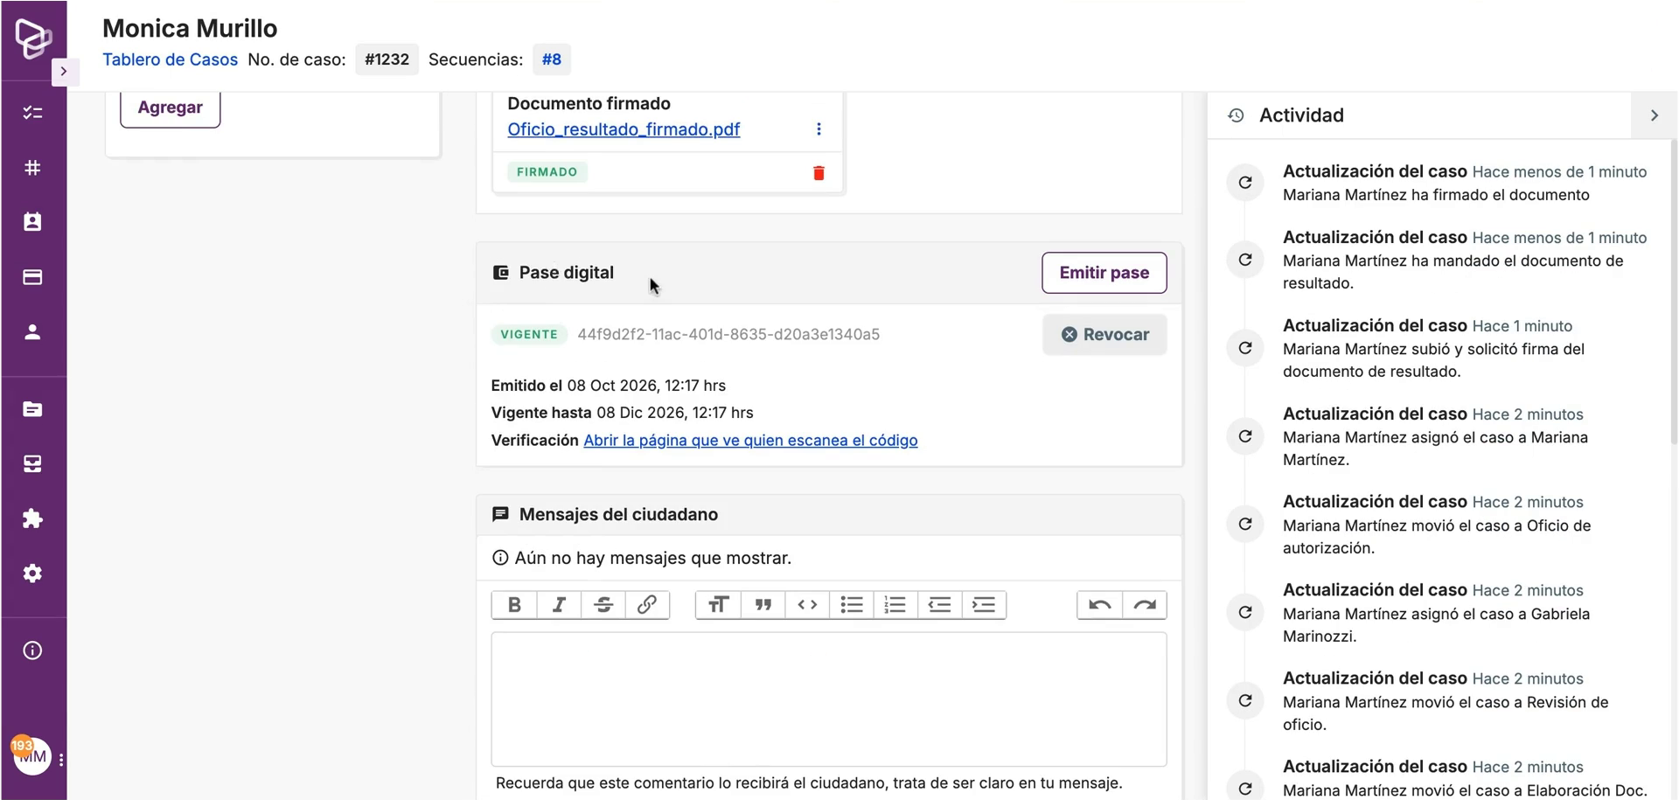Open the settings gear in sidebar
Image resolution: width=1679 pixels, height=800 pixels.
tap(32, 574)
